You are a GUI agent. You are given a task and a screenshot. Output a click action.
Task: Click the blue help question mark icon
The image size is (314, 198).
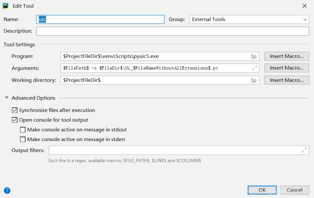point(7,191)
